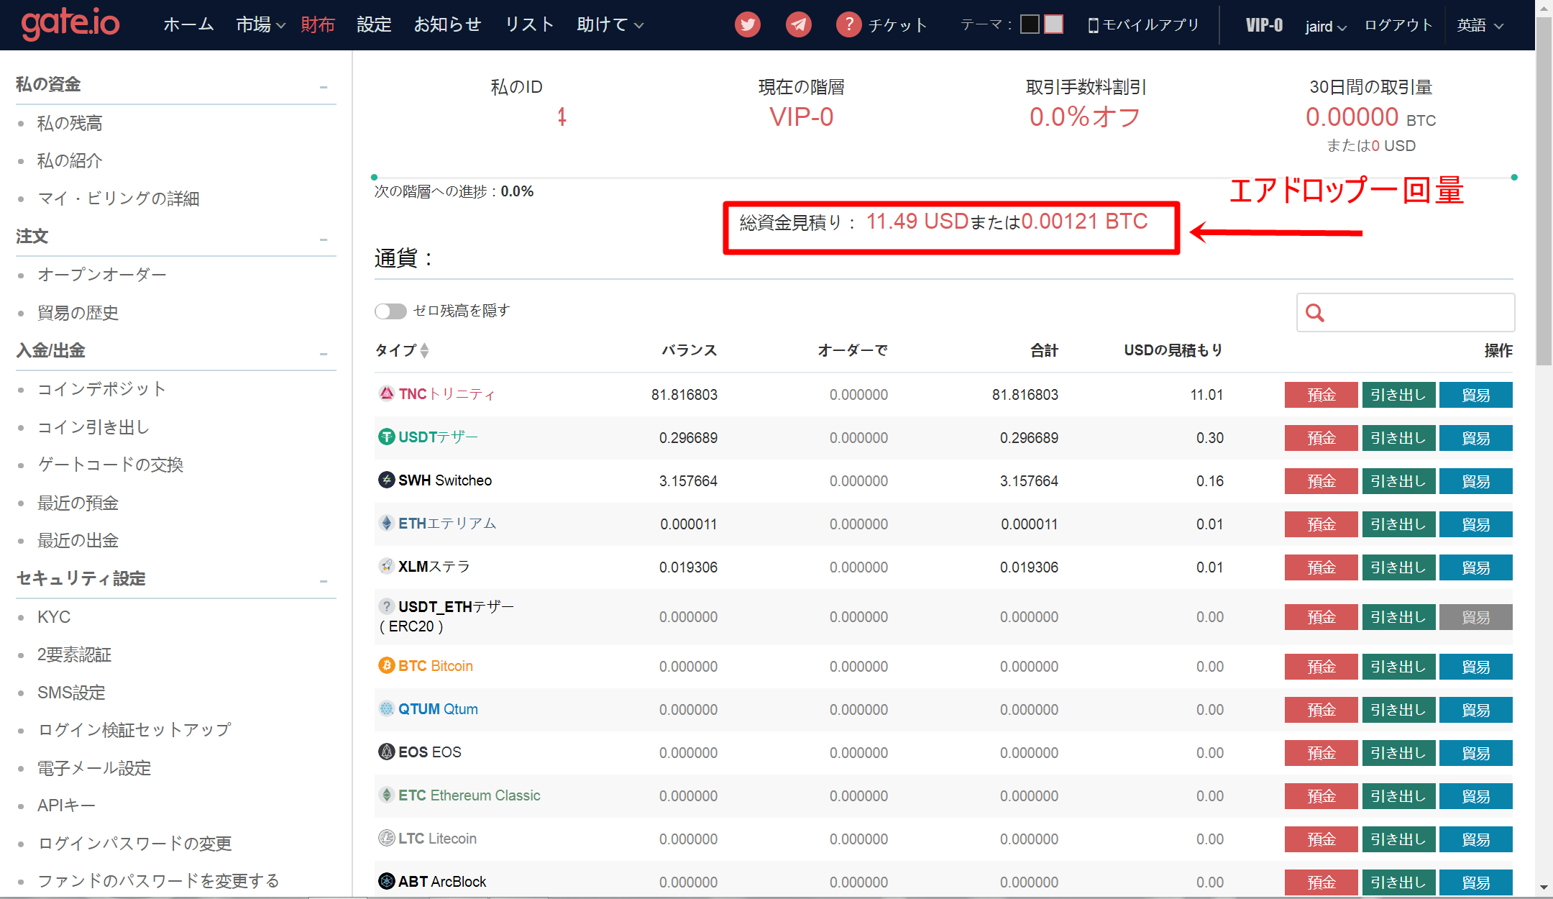Open the jaird account dropdown
This screenshot has height=899, width=1553.
[x=1325, y=27]
